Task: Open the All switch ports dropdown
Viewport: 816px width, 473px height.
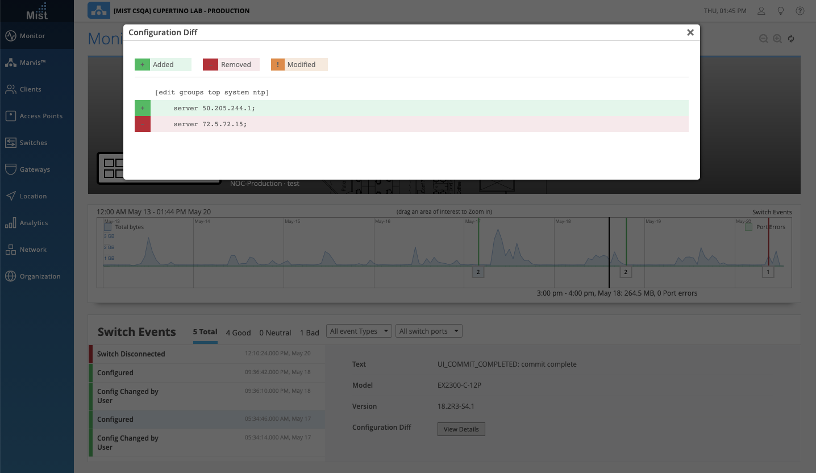Action: [429, 331]
